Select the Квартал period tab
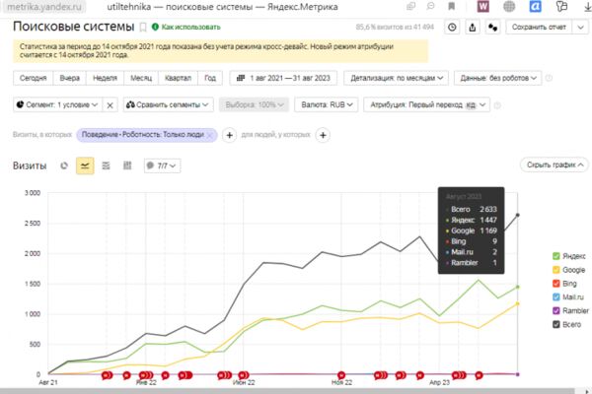592x394 pixels. click(178, 78)
